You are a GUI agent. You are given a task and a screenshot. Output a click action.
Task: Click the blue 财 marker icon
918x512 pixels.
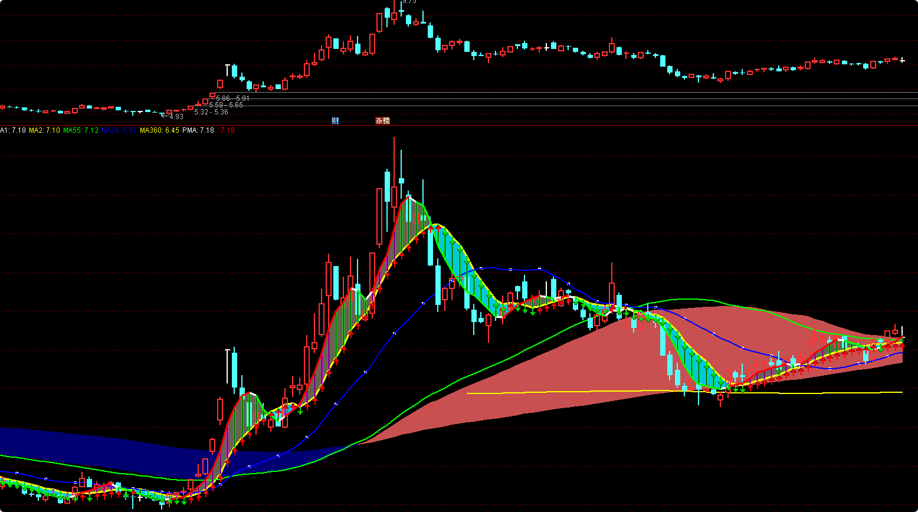click(x=335, y=121)
